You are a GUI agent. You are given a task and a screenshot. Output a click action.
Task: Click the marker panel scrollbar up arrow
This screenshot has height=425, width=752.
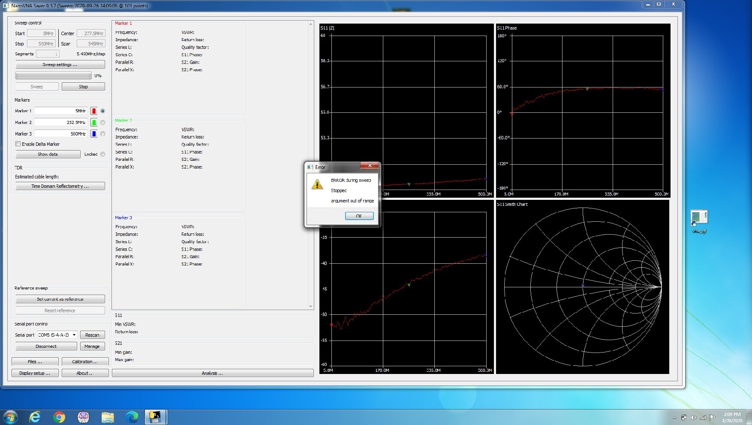click(311, 24)
